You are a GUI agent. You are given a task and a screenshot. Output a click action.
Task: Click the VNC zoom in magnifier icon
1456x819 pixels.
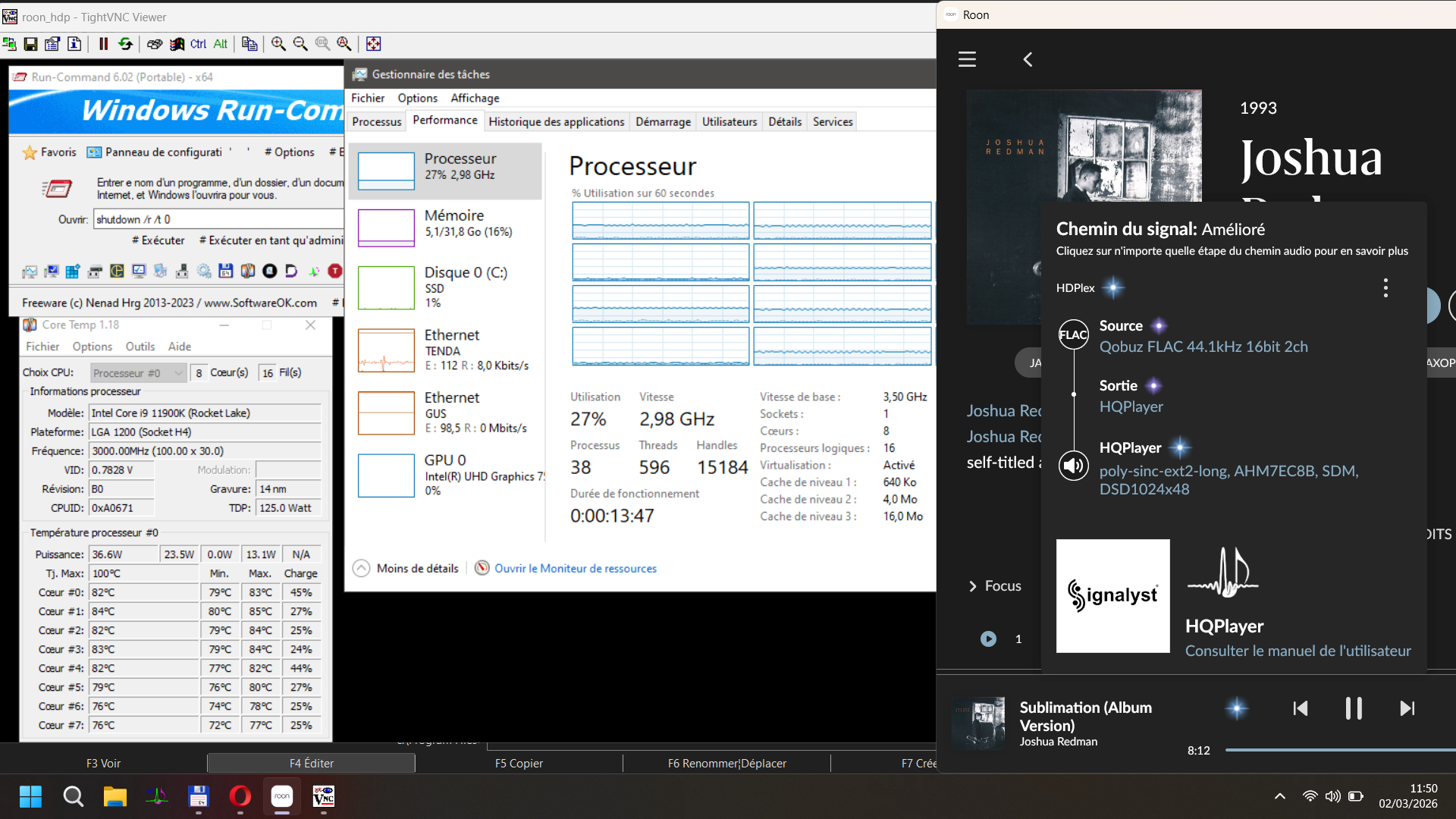click(278, 44)
